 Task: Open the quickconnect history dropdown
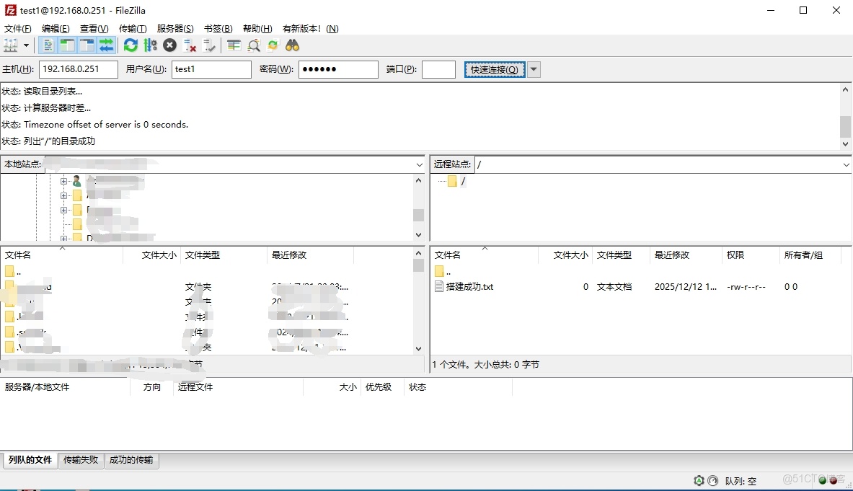(532, 69)
